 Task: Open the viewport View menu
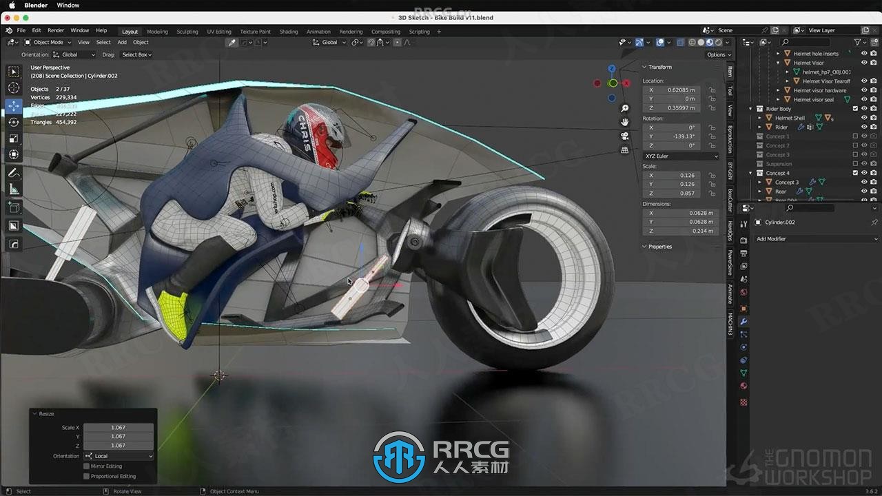[83, 42]
